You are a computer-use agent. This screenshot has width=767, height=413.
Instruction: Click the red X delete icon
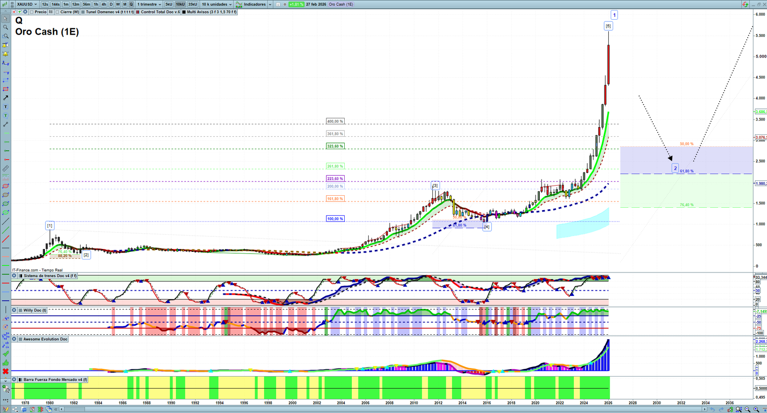click(x=5, y=371)
